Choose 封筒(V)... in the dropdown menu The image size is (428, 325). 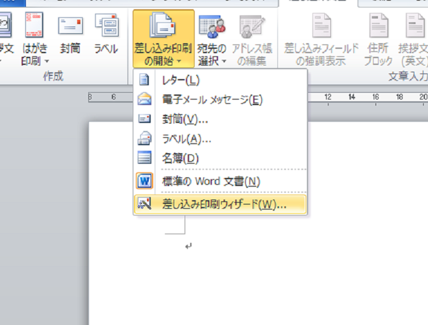click(x=220, y=119)
